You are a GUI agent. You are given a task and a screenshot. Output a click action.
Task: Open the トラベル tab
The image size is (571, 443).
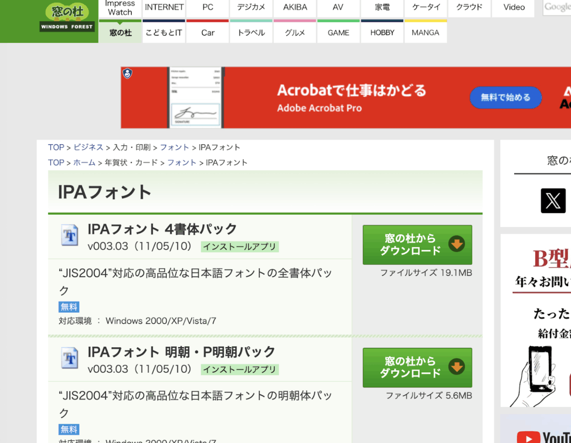pos(251,32)
